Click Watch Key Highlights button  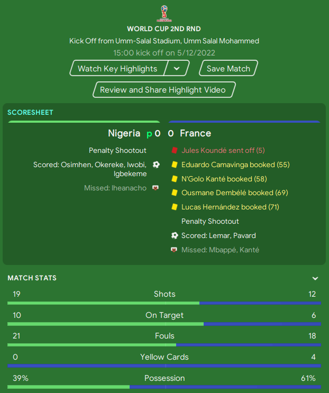(118, 68)
